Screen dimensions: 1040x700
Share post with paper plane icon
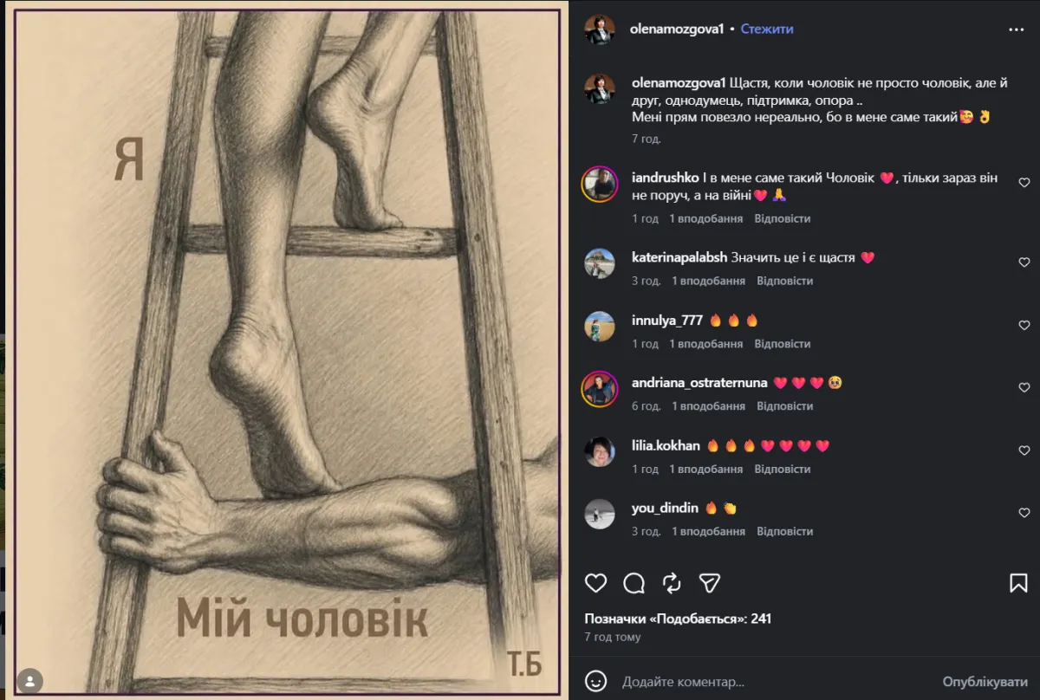(710, 583)
